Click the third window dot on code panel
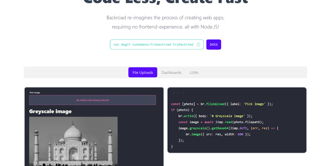This screenshot has height=166, width=332. [x=183, y=93]
